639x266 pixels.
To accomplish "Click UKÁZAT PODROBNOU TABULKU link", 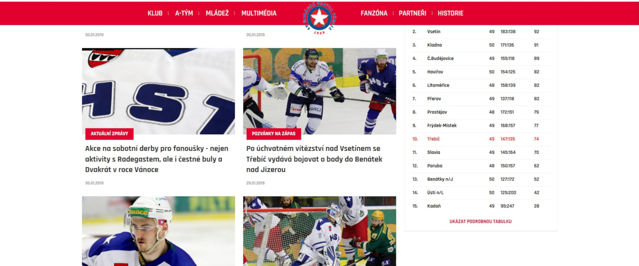I will click(x=481, y=221).
